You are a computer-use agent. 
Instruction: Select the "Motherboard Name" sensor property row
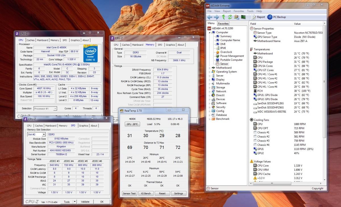(288, 41)
